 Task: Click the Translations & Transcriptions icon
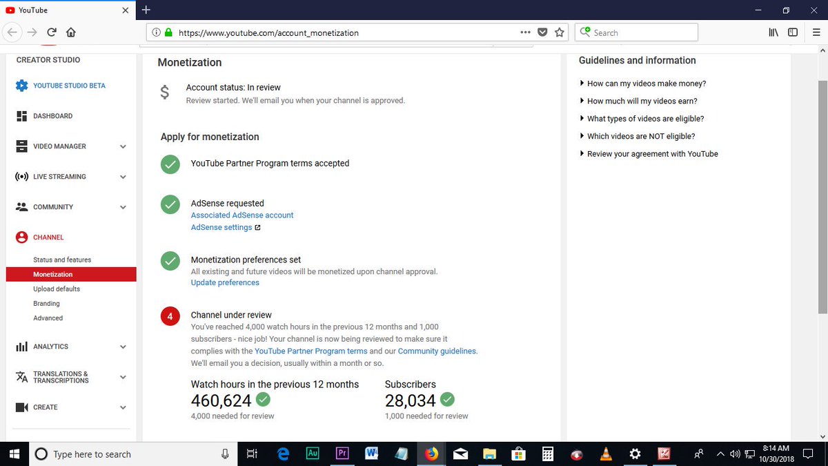pos(21,377)
